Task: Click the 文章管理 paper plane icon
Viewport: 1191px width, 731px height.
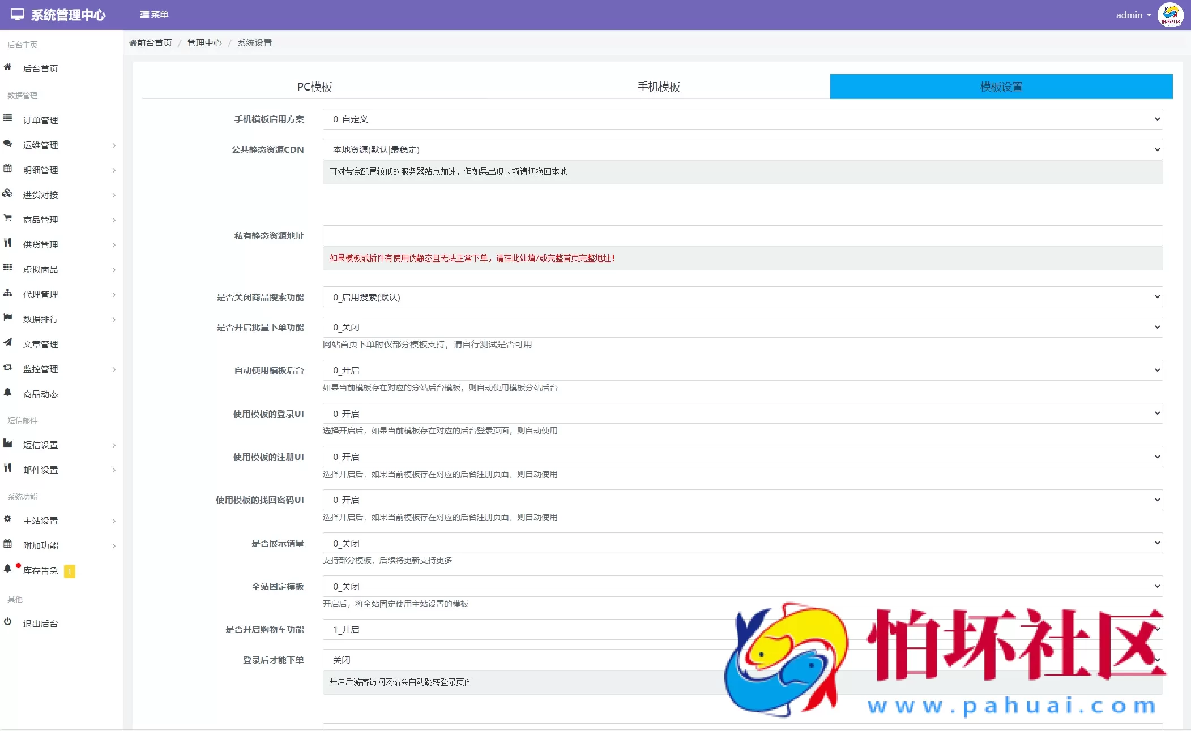Action: [7, 343]
